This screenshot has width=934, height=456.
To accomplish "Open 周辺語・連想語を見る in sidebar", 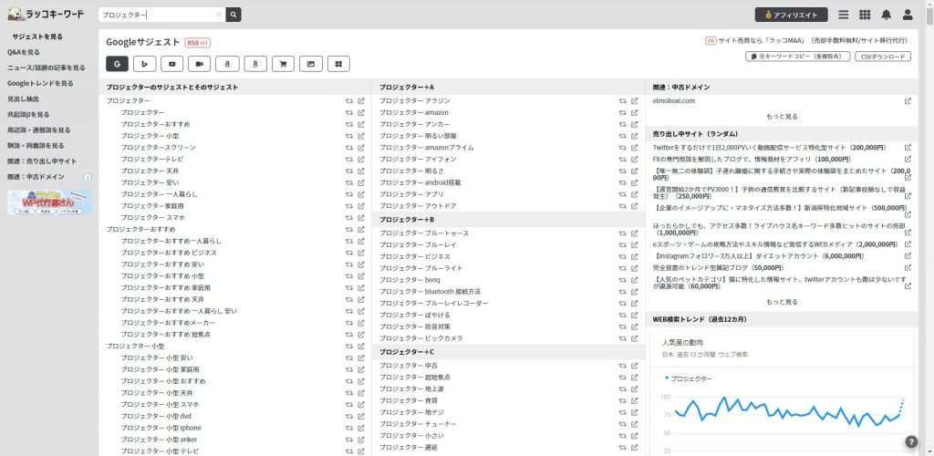I will tap(38, 130).
